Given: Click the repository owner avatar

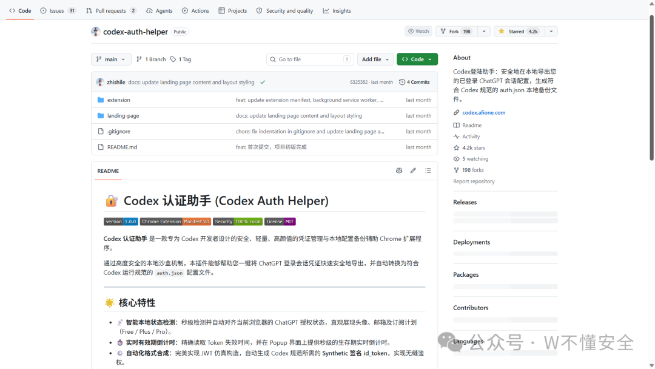Looking at the screenshot, I should pos(96,32).
